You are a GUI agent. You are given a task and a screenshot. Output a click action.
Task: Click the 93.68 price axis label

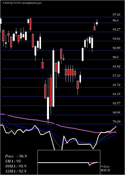pyautogui.click(x=116, y=39)
